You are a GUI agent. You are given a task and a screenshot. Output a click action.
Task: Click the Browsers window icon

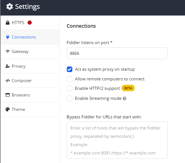tap(8, 95)
